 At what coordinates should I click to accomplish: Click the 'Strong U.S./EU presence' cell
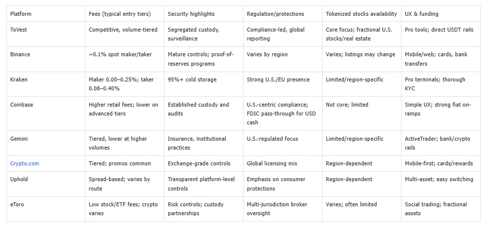[x=278, y=79]
